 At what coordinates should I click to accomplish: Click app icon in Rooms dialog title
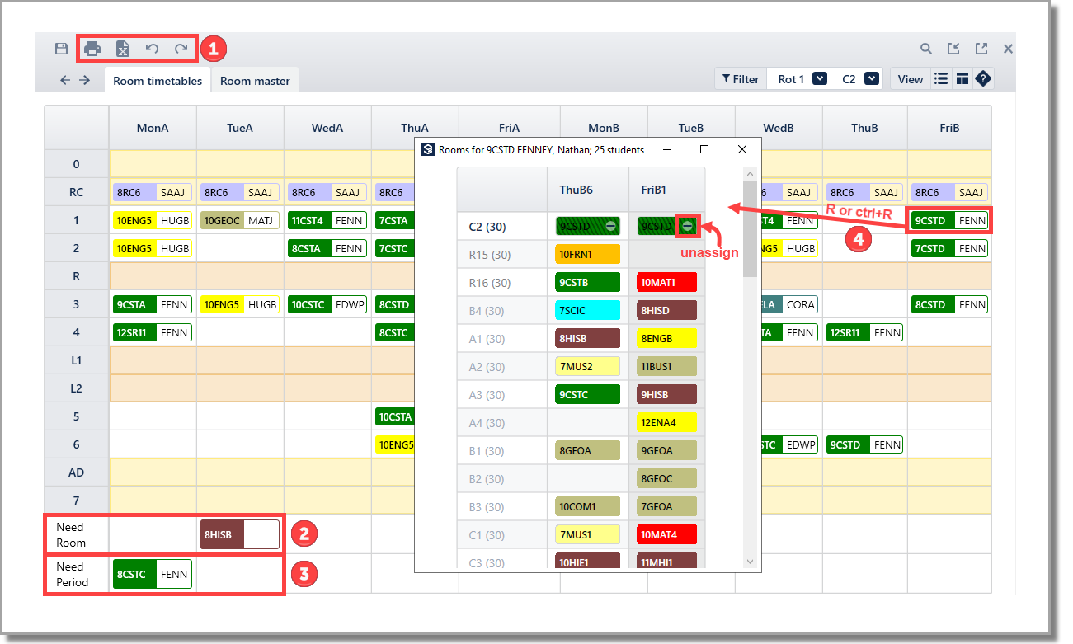coord(427,149)
